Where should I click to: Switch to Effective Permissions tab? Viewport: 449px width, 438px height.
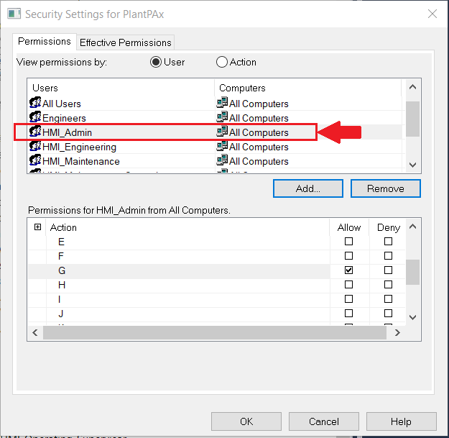[126, 42]
